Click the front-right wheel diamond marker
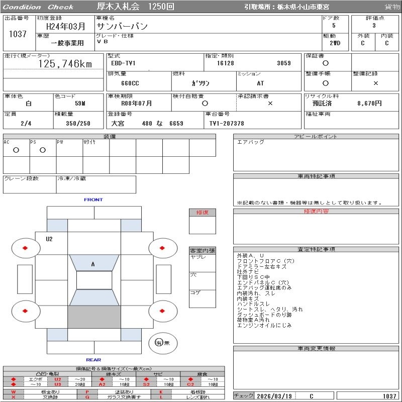402x402 pixels. [163, 248]
